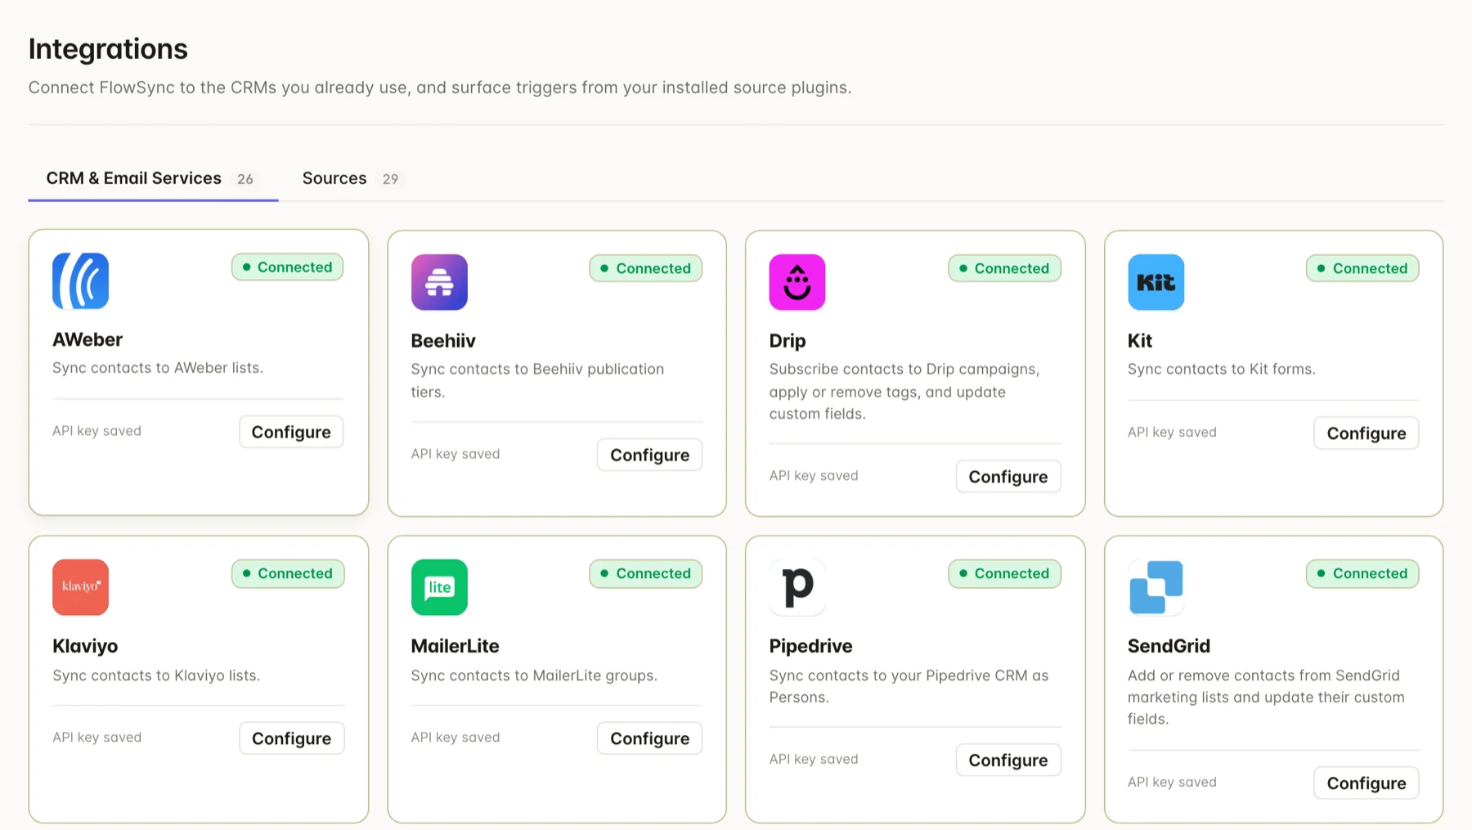Click the green MailerLite logo icon

tap(439, 587)
